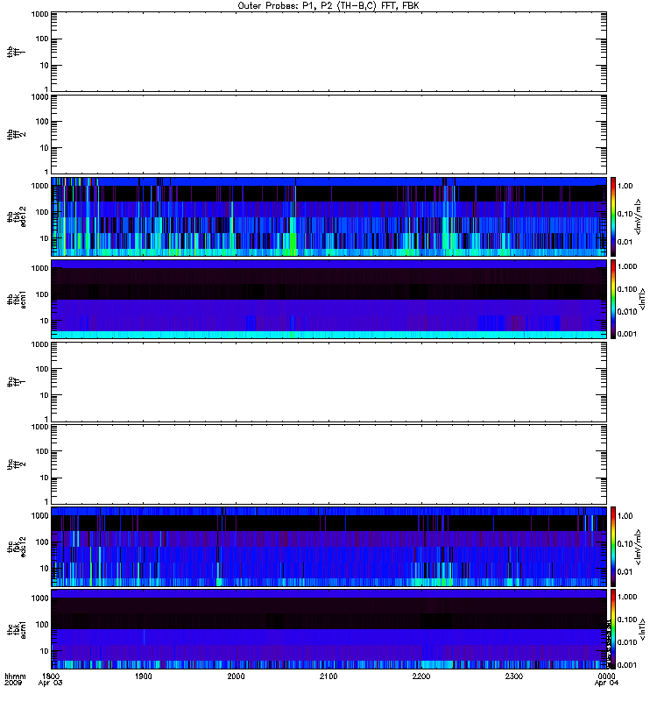Click the 1800 time axis label
Image resolution: width=657 pixels, height=701 pixels.
click(x=51, y=676)
